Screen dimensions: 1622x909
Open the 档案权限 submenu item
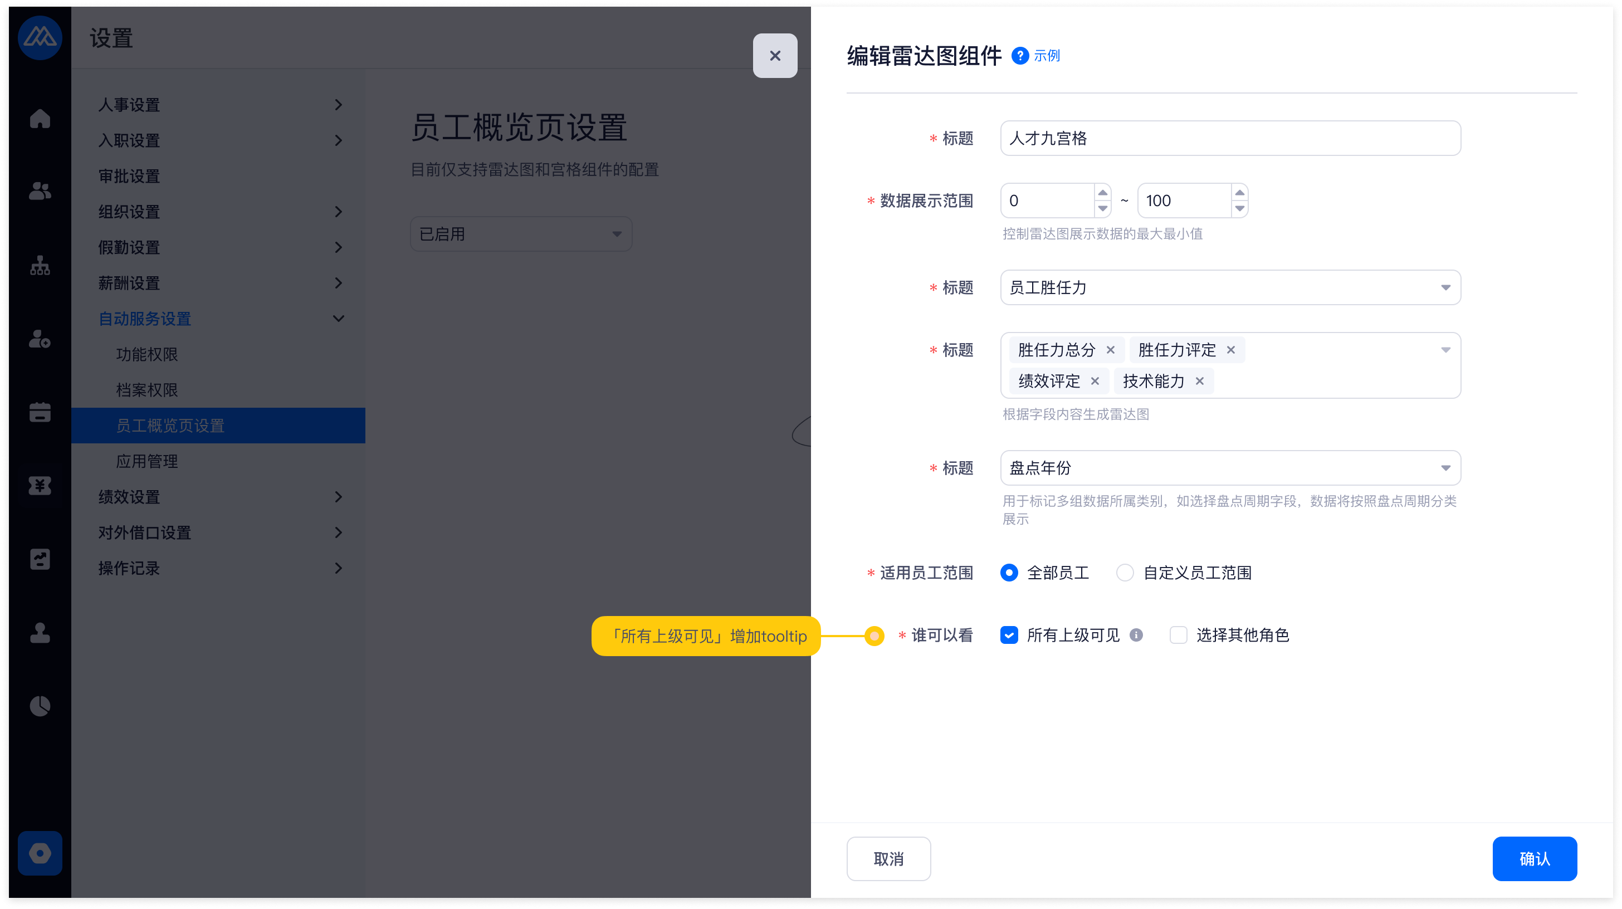tap(218, 390)
